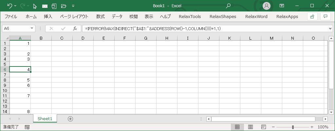Viewport: 335px width, 131px height.
Task: Click the Share icon at ribbon right
Action: point(312,16)
